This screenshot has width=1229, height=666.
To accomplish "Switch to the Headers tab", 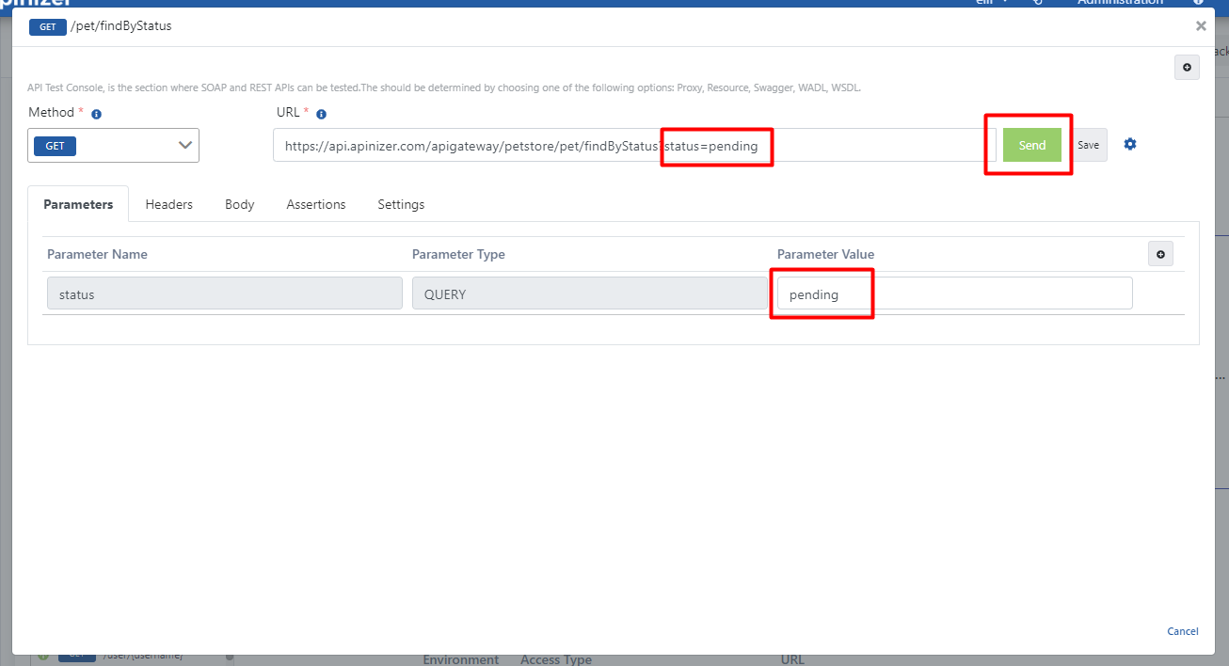I will pos(168,204).
